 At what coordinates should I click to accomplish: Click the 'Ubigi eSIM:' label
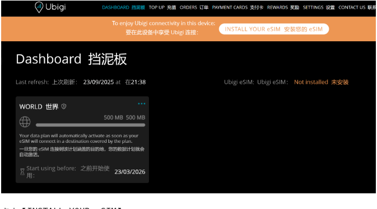[x=239, y=82]
